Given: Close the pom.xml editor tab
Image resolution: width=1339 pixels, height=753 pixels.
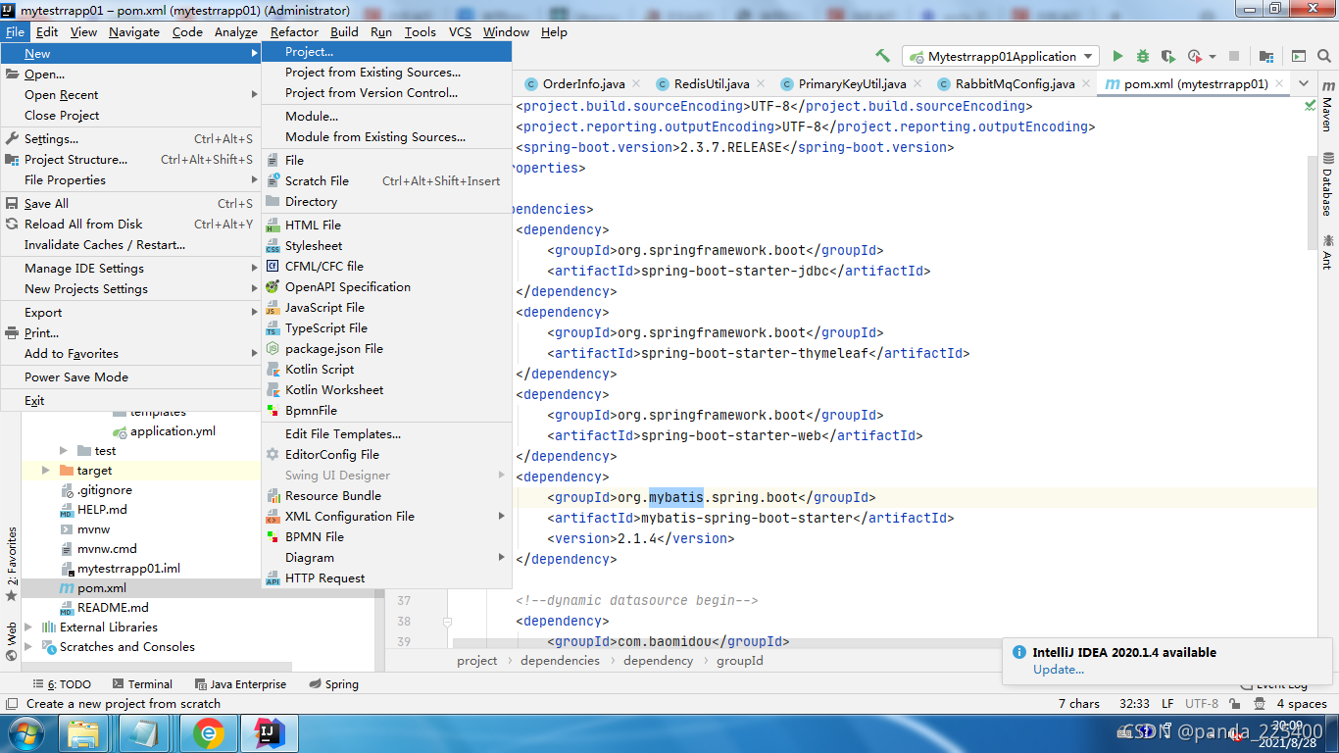Looking at the screenshot, I should pyautogui.click(x=1278, y=84).
